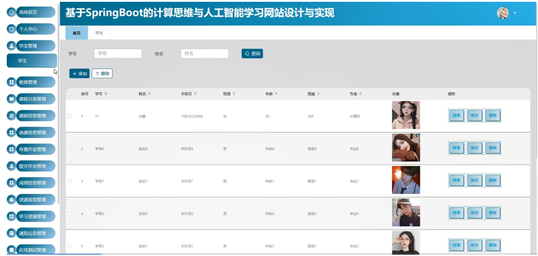Sort by 姓名 column arrows

click(x=149, y=94)
